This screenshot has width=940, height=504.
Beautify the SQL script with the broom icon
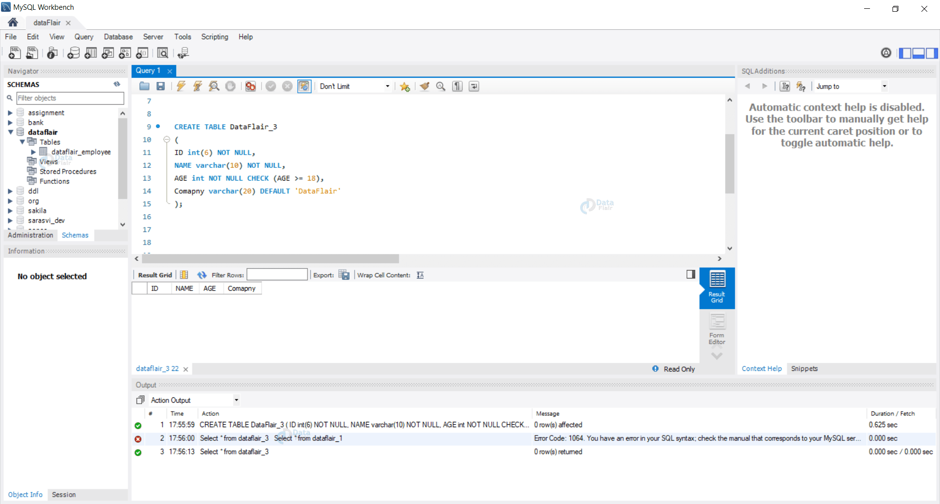pyautogui.click(x=424, y=86)
